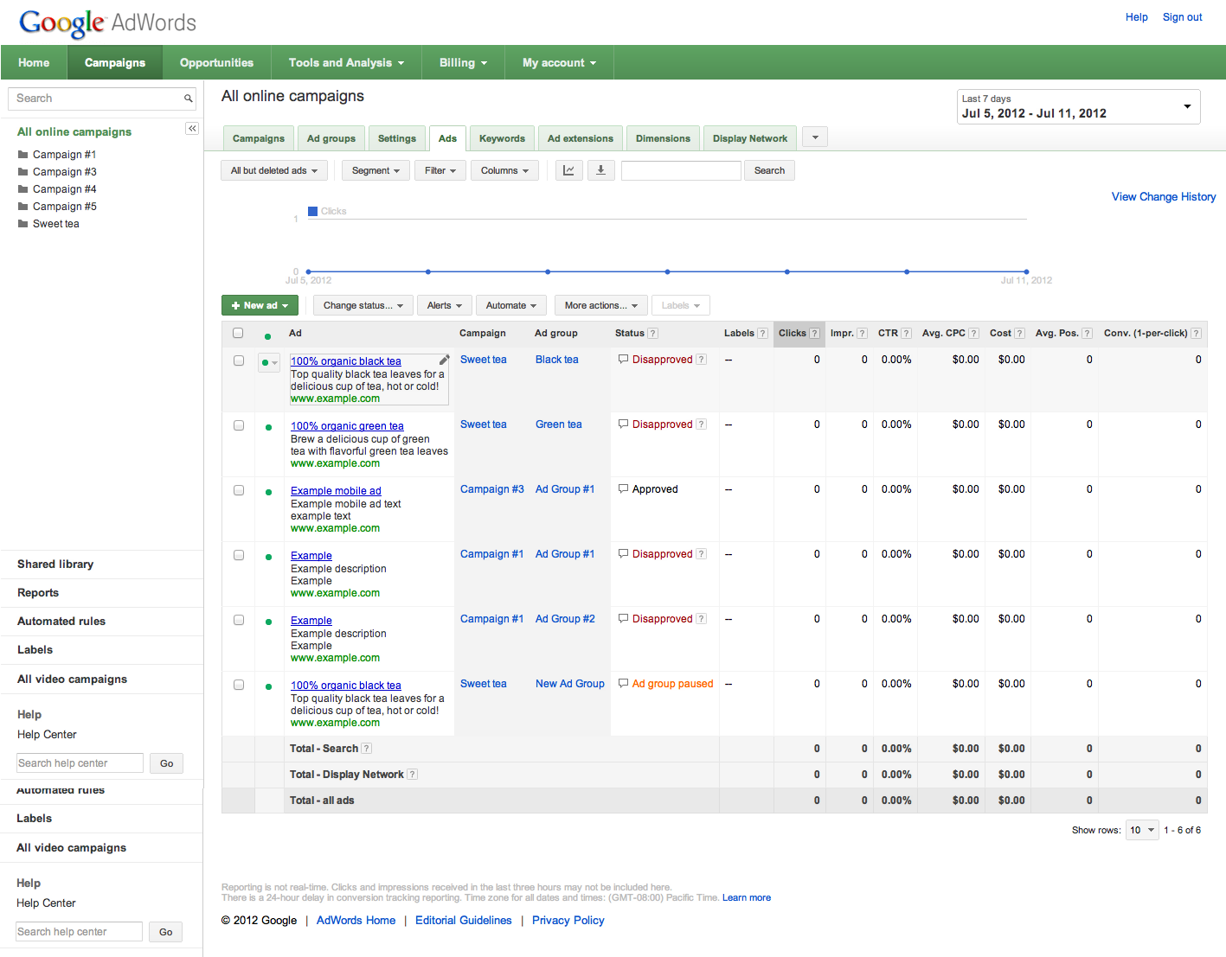Open the Clicks column help question mark
This screenshot has height=957, width=1226.
coord(814,334)
